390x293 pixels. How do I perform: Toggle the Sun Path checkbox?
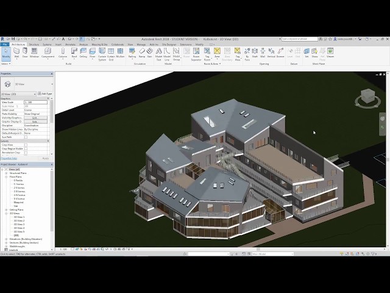(26, 137)
